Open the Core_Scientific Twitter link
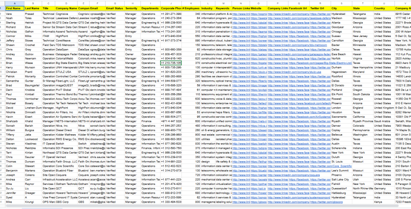 coord(331,166)
